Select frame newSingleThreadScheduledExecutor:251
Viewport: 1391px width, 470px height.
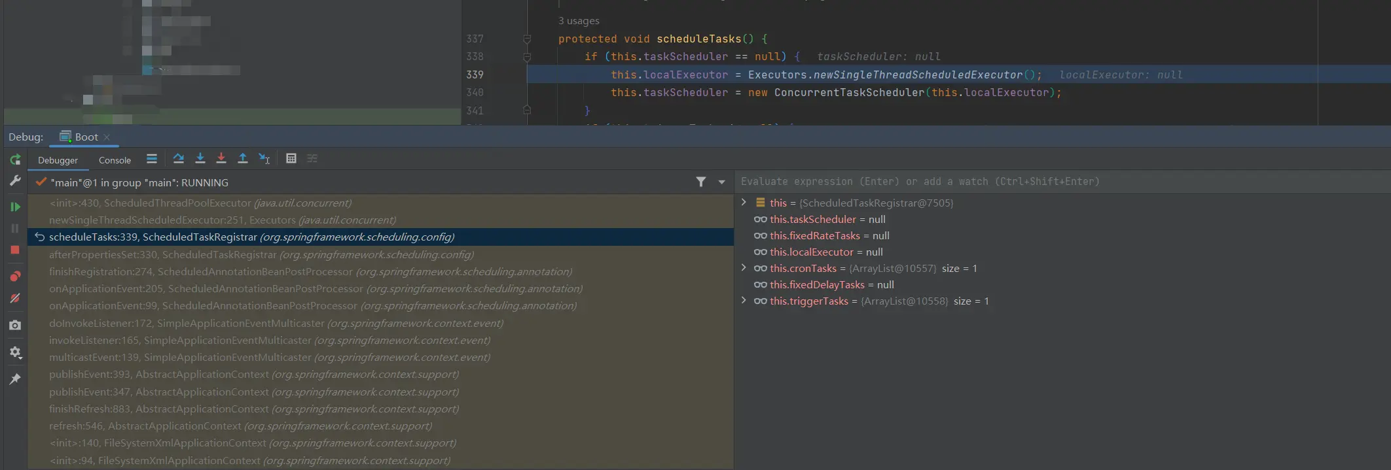380,220
